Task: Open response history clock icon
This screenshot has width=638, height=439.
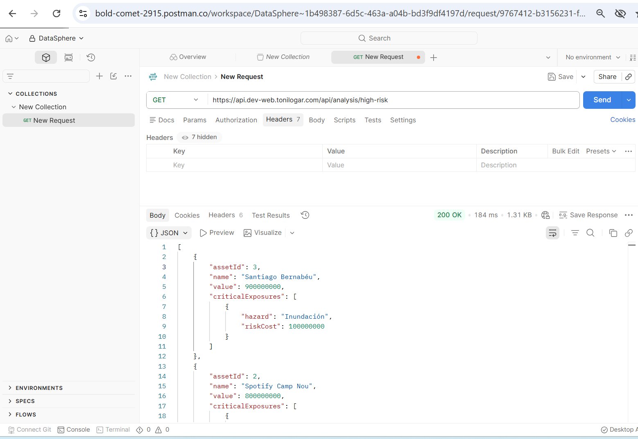Action: 305,215
